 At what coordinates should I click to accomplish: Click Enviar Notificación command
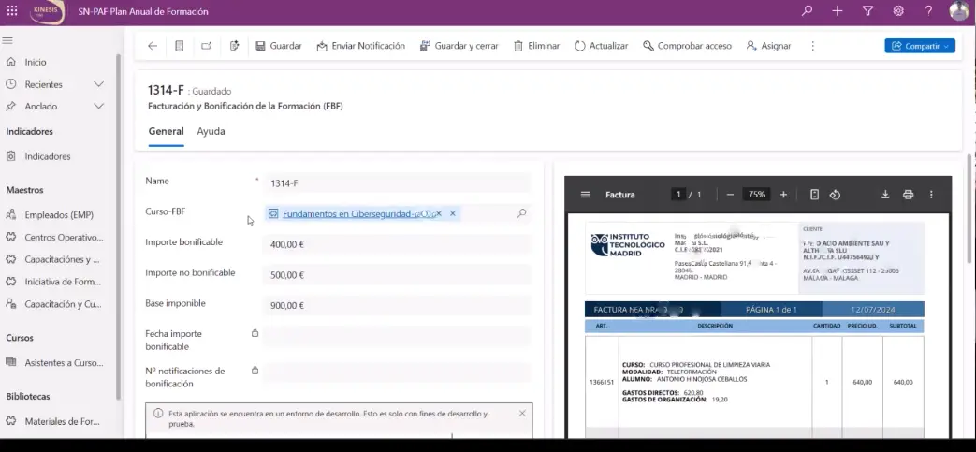coord(361,46)
